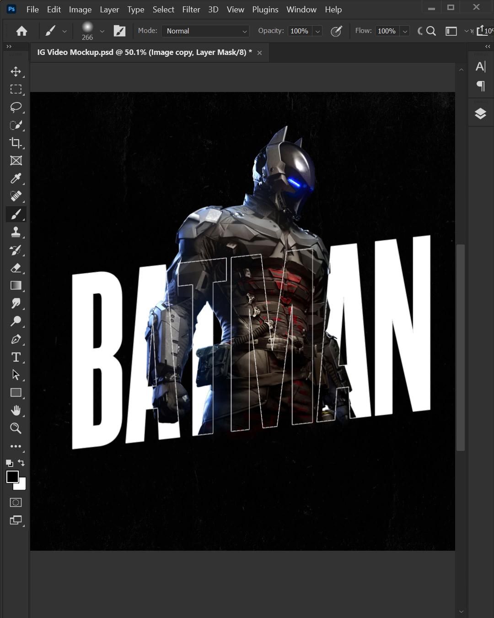Image resolution: width=494 pixels, height=618 pixels.
Task: Click the Home button
Action: pos(21,31)
